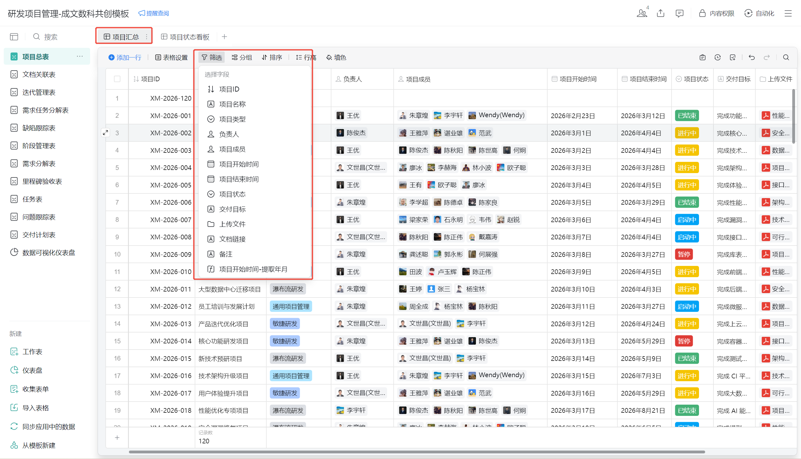The image size is (801, 459).
Task: Open the 填色 fill color tool
Action: point(336,57)
